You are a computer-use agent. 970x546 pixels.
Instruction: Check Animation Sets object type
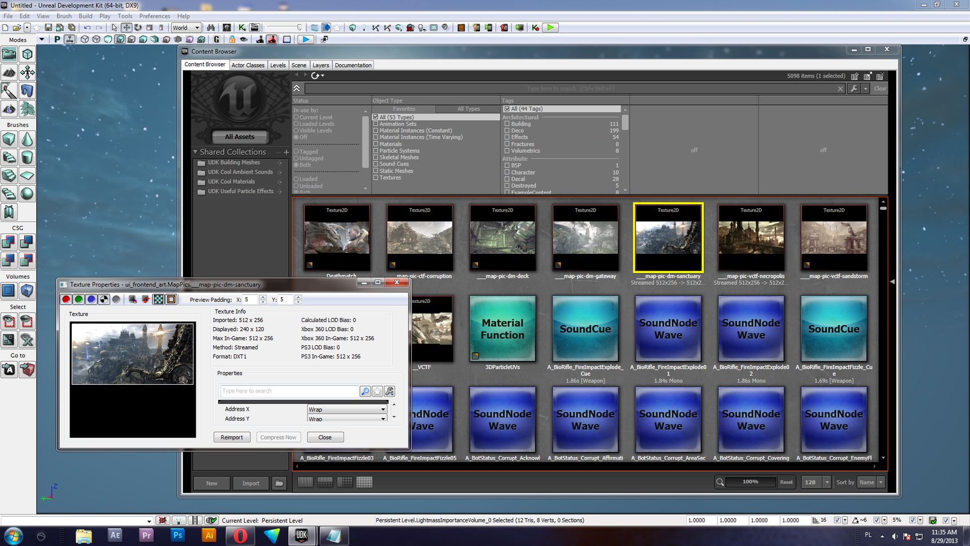pos(376,124)
